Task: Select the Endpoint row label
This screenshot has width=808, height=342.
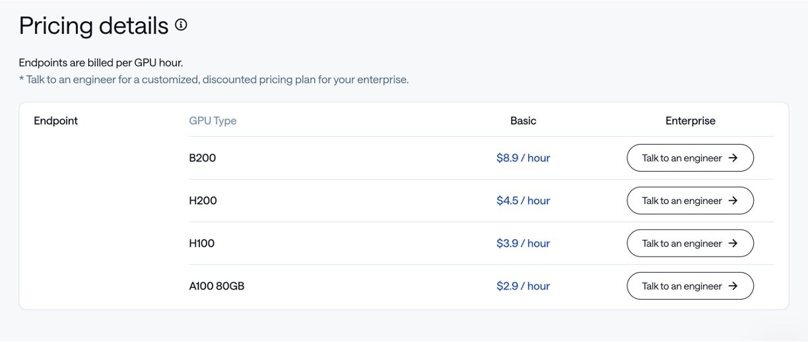Action: (x=55, y=121)
